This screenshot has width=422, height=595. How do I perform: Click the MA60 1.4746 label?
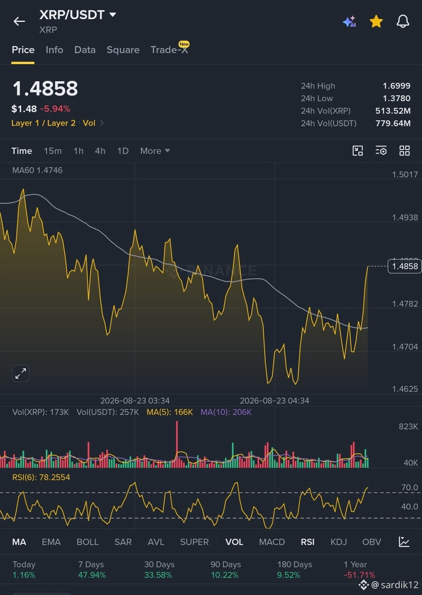[x=37, y=170]
